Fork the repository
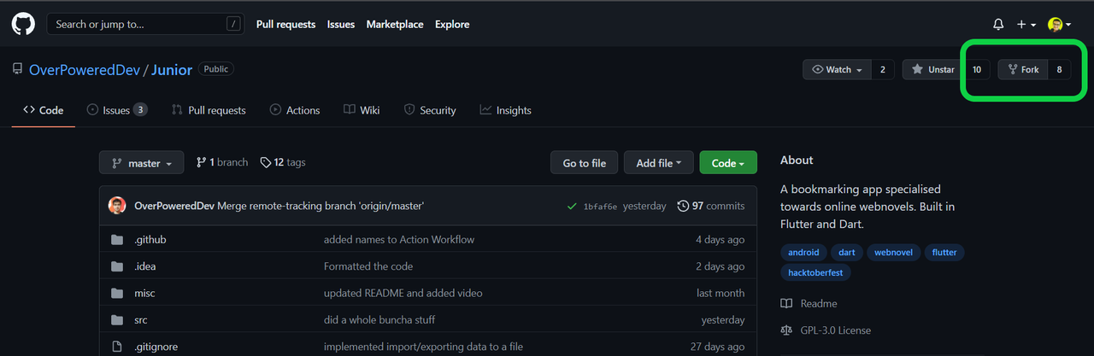This screenshot has width=1094, height=356. [1023, 69]
